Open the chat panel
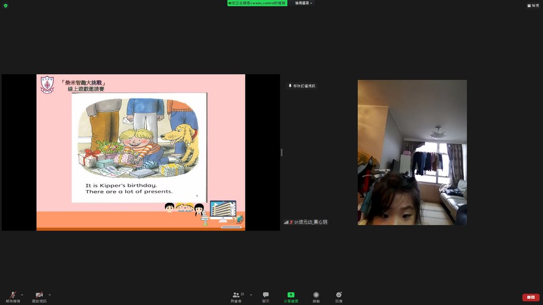 click(266, 297)
